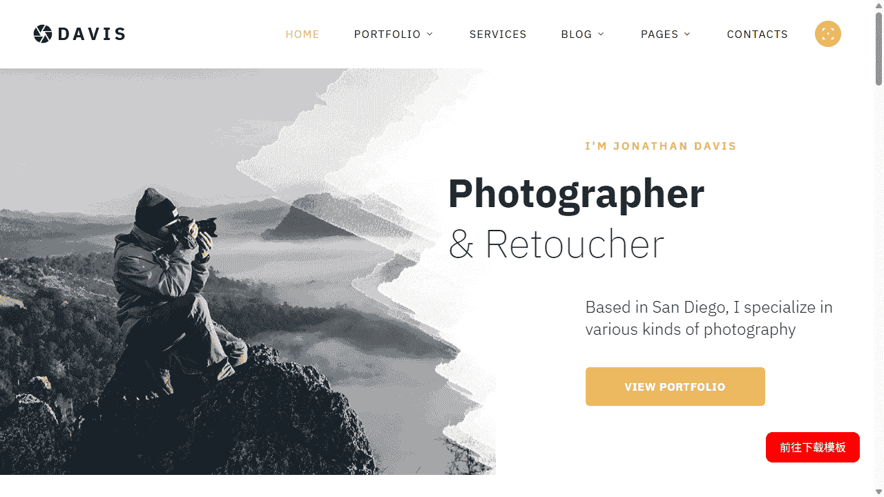
Task: Select SERVICES in the navigation bar
Action: [x=498, y=34]
